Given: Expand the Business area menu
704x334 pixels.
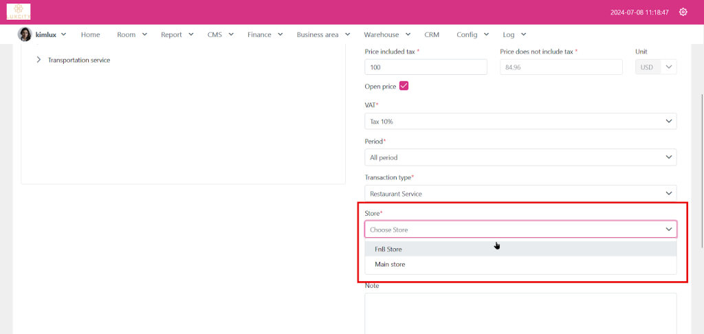Looking at the screenshot, I should (x=323, y=34).
